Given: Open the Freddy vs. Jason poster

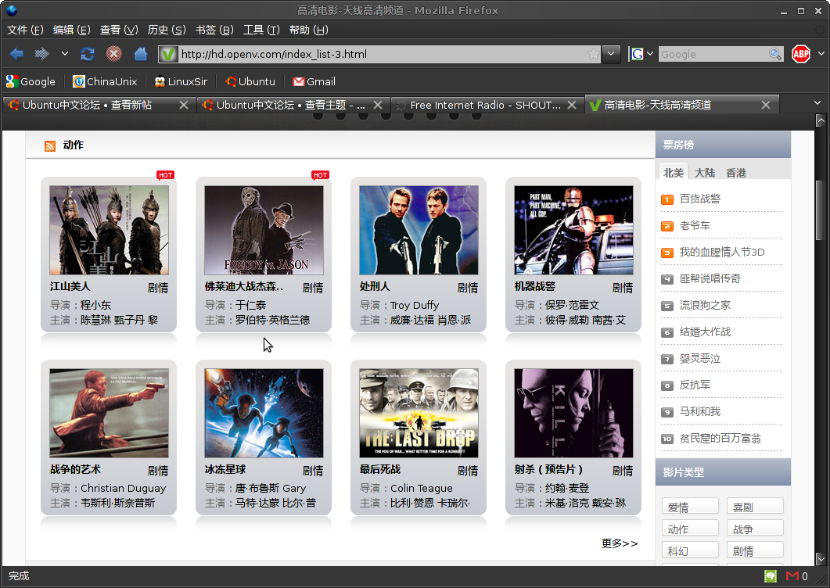Looking at the screenshot, I should pos(264,230).
